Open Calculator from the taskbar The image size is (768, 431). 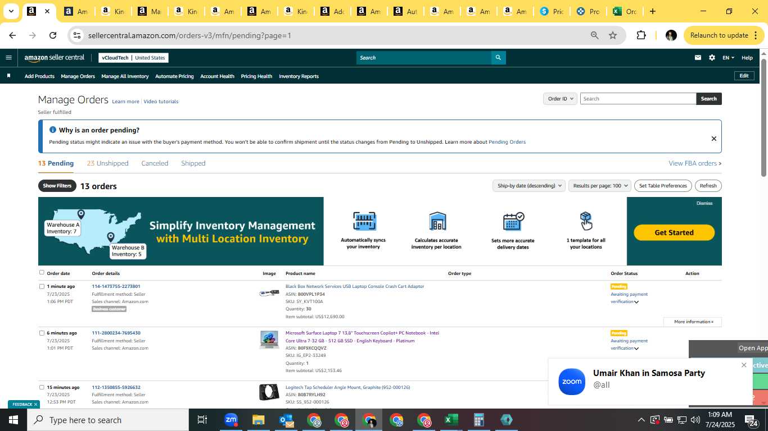pos(479,420)
